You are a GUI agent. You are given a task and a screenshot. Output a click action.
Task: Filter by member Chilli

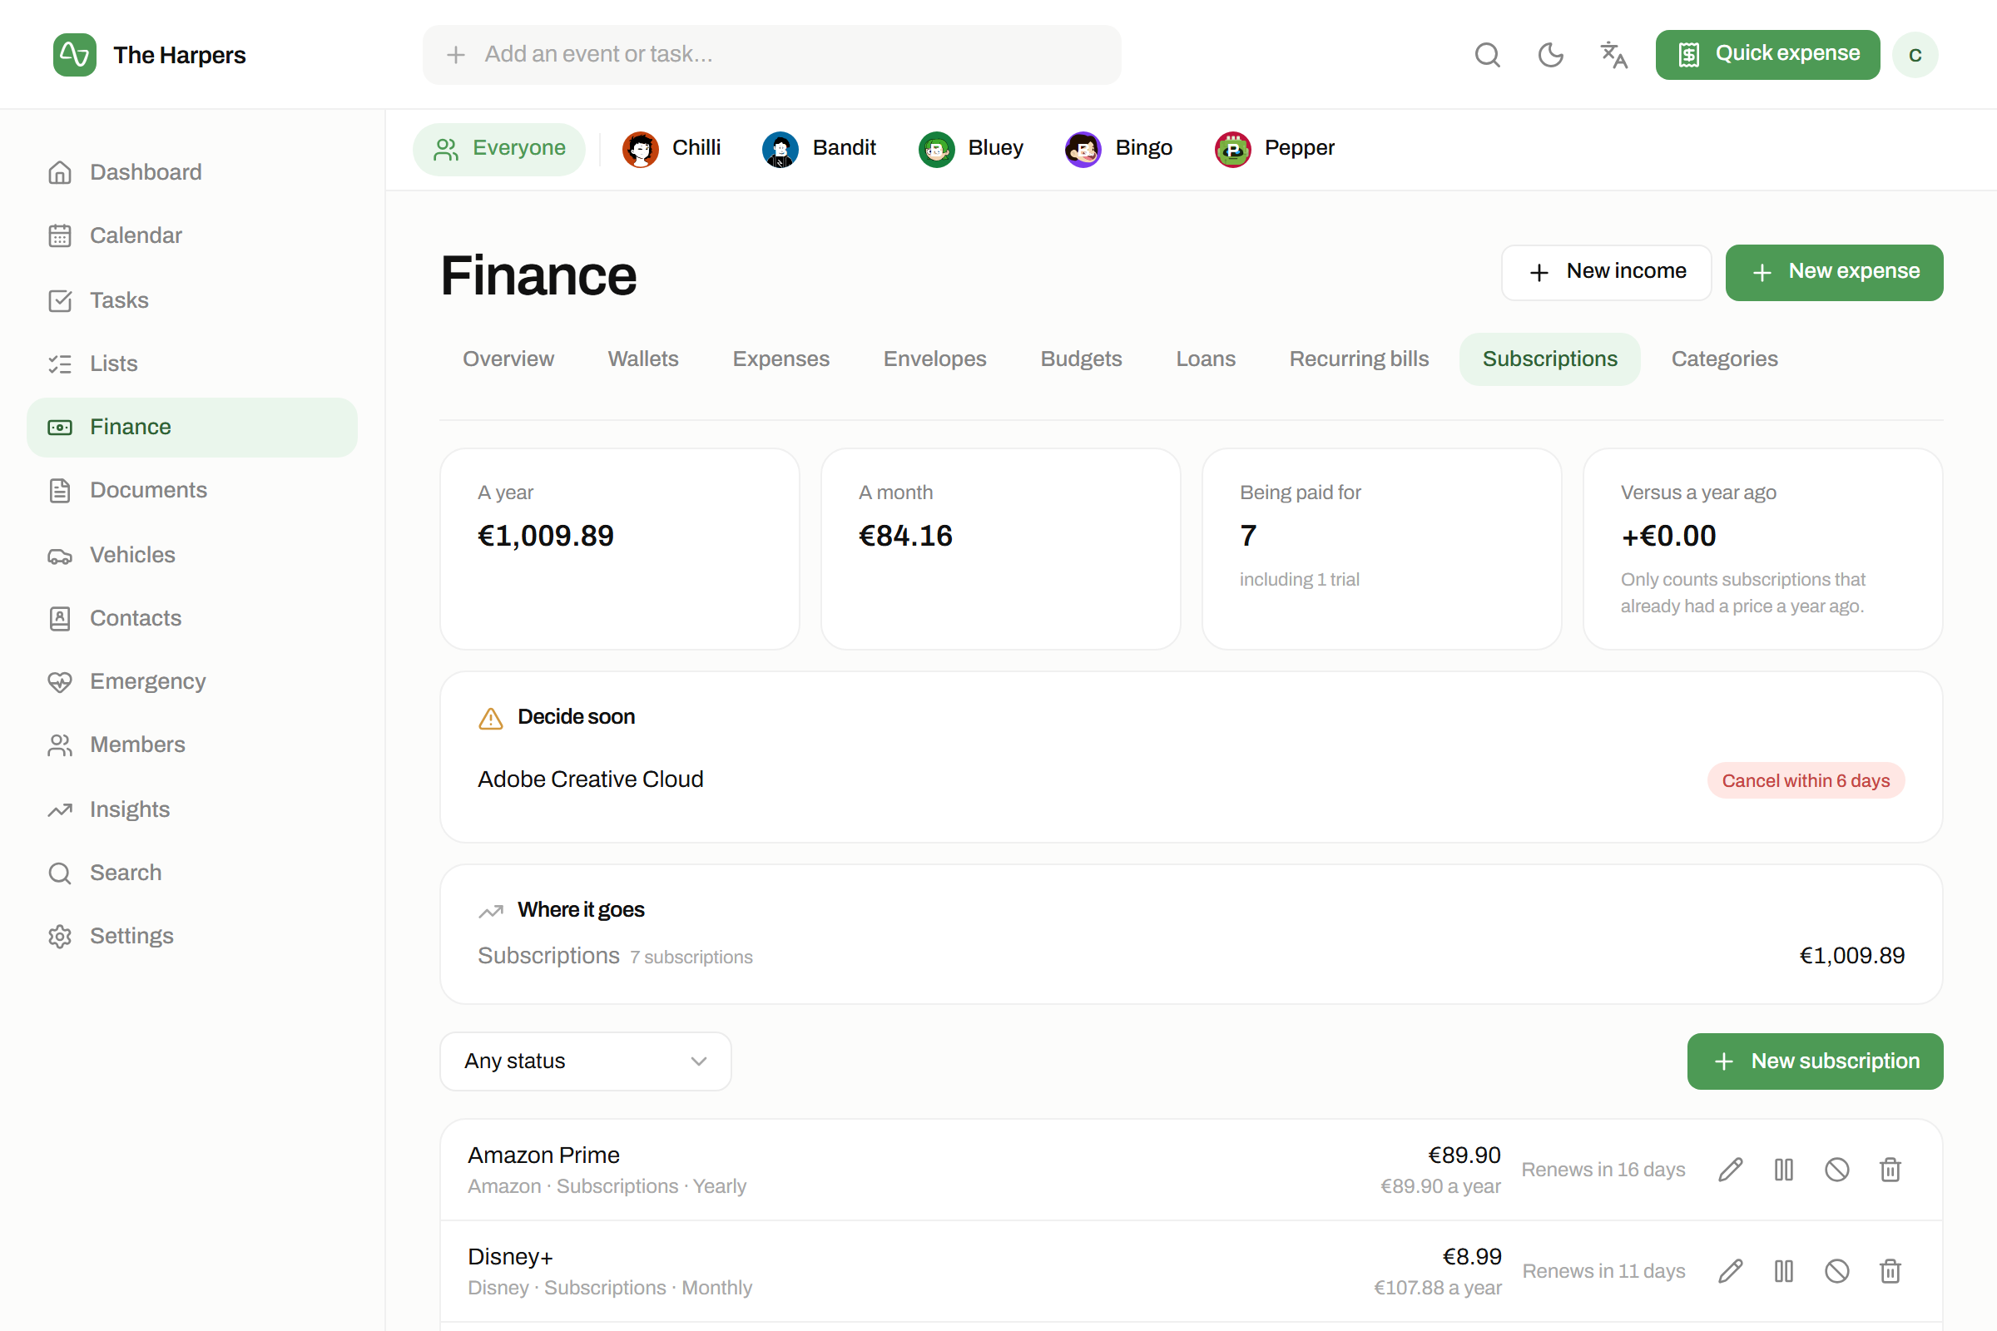point(671,149)
